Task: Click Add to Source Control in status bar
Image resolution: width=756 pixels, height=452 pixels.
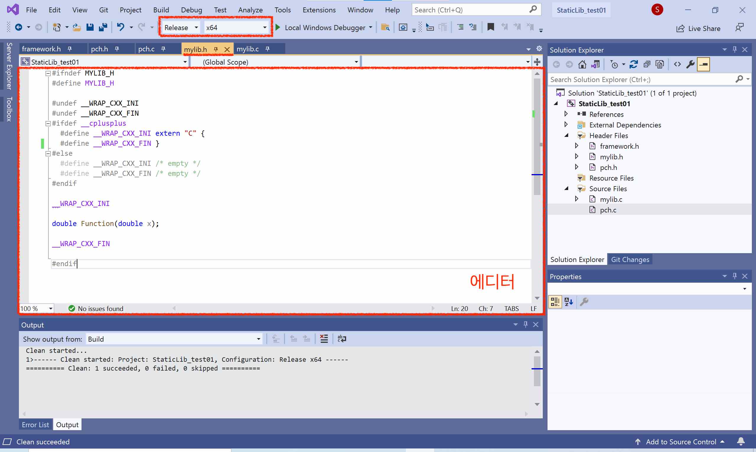Action: pos(681,442)
